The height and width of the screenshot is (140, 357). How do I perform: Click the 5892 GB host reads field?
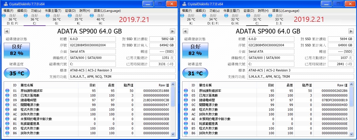click(162, 39)
